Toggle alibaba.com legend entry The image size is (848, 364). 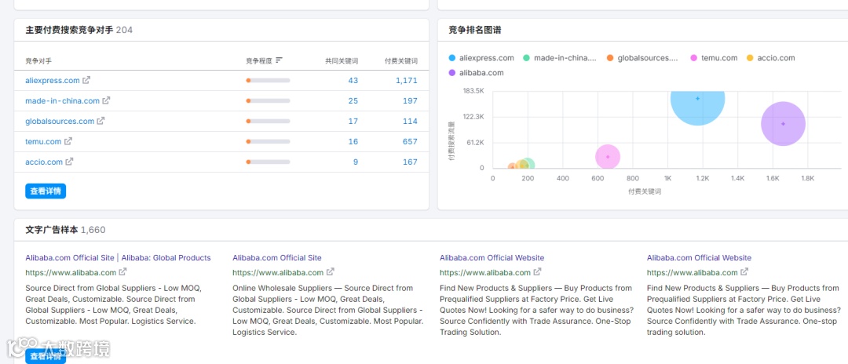coord(476,72)
